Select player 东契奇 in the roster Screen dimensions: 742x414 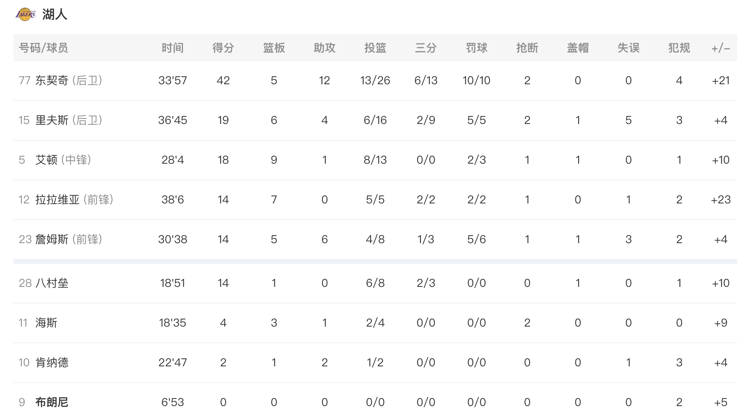click(52, 80)
